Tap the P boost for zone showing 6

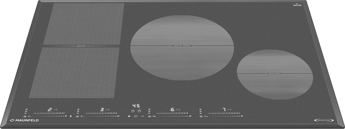190,116
